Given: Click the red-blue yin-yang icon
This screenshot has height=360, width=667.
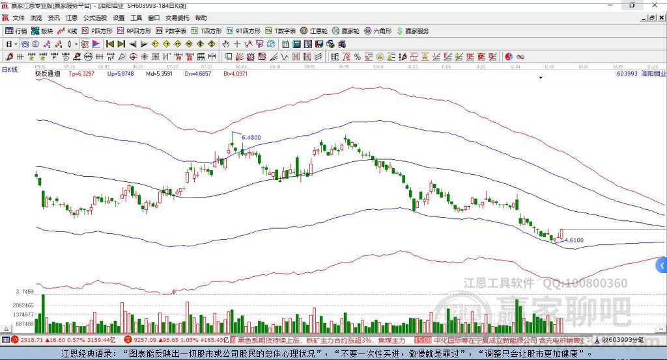Looking at the screenshot, I should (509, 57).
